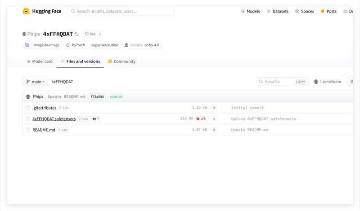Open the initial commit message link
This screenshot has height=211, width=360.
click(x=247, y=108)
